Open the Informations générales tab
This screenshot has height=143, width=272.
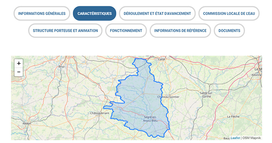click(x=42, y=13)
